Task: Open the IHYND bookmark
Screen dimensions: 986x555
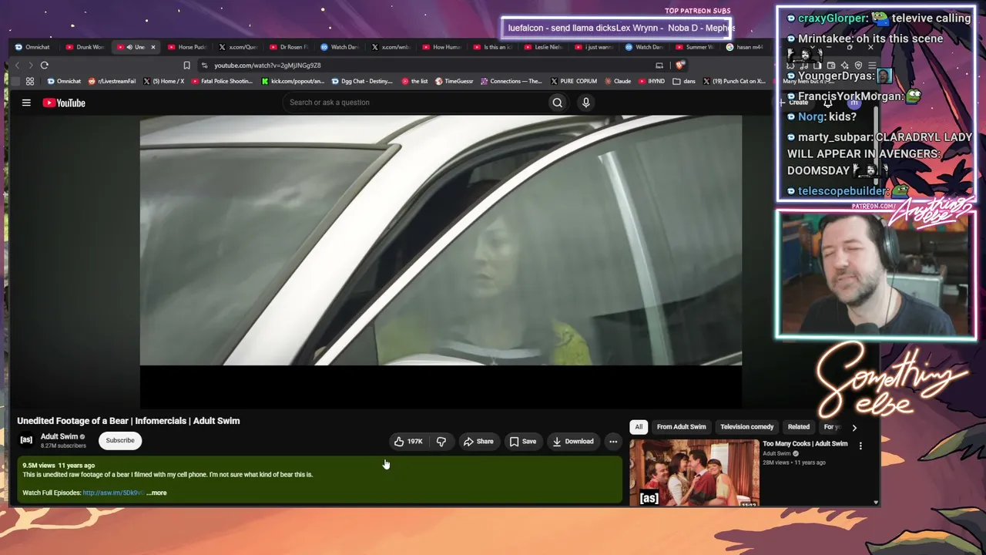Action: 651,81
